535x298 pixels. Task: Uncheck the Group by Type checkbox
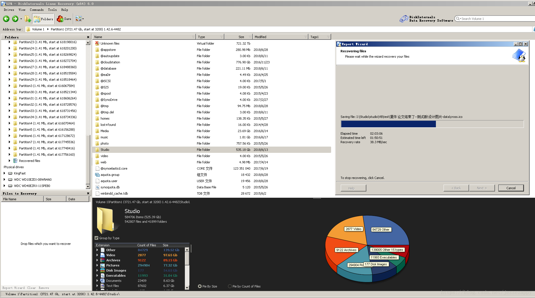click(x=97, y=238)
